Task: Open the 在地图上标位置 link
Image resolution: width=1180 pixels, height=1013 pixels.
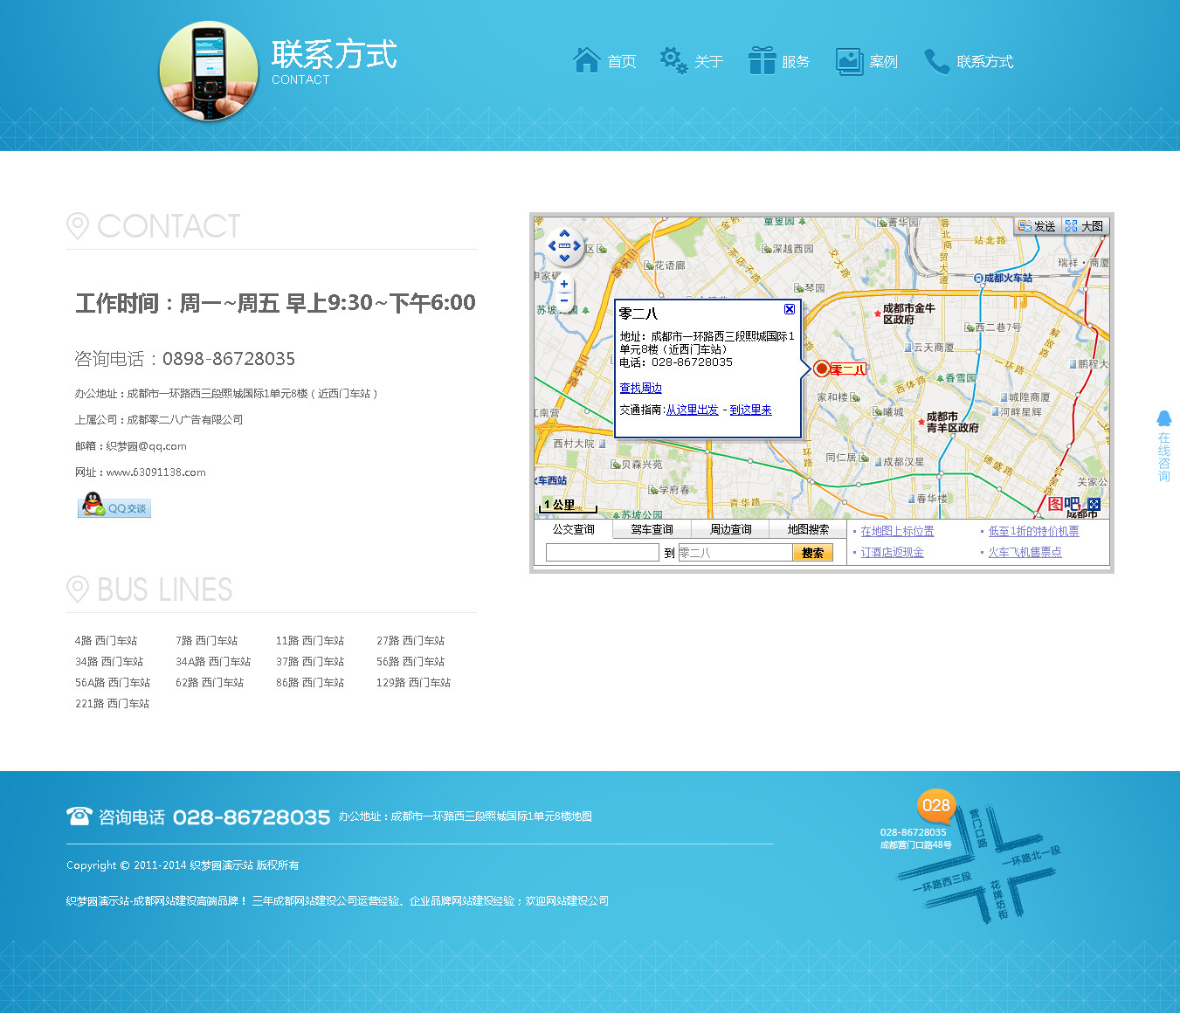Action: [x=897, y=531]
